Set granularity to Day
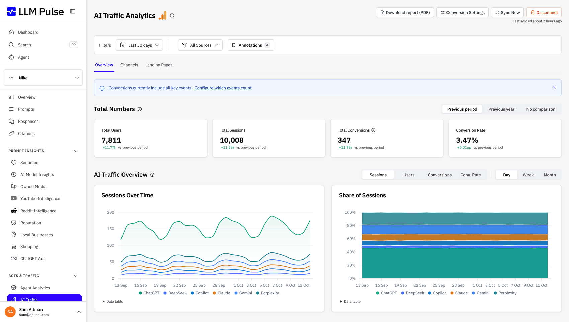Image resolution: width=569 pixels, height=322 pixels. pos(507,175)
